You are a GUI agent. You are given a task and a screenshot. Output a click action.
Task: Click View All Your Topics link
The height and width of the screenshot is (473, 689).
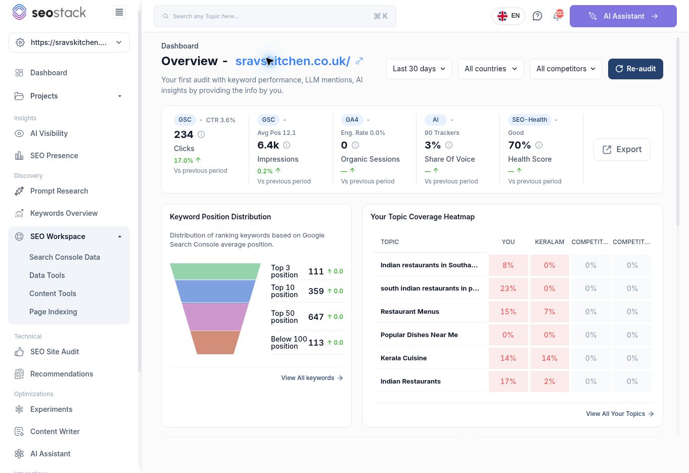point(620,414)
